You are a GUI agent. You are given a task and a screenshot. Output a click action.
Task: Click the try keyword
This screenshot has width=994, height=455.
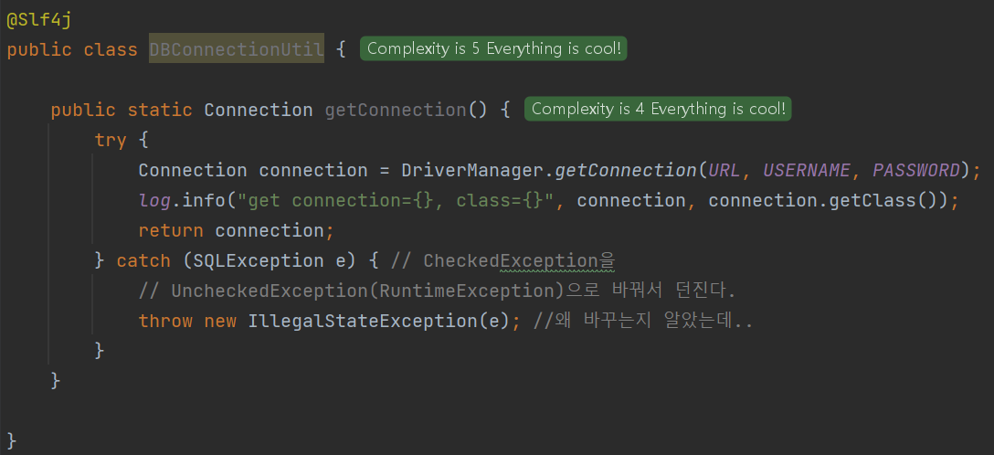[111, 140]
